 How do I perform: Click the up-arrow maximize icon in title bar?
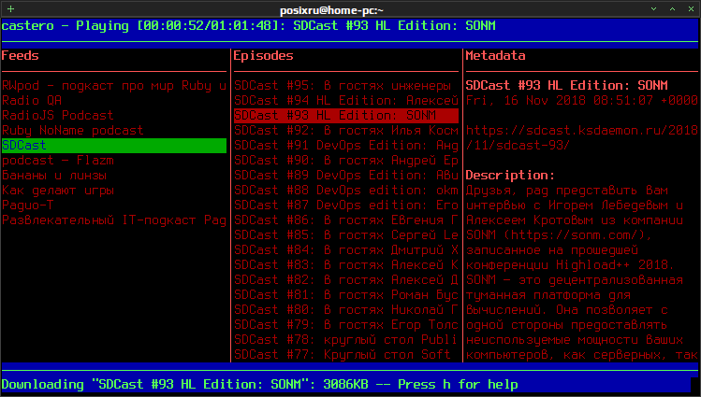pyautogui.click(x=672, y=9)
